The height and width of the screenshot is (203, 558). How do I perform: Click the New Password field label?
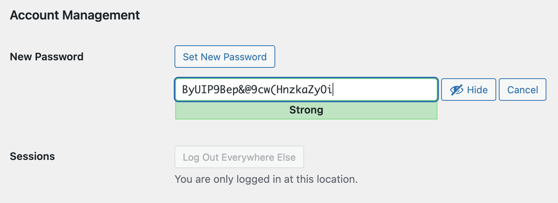[x=47, y=57]
